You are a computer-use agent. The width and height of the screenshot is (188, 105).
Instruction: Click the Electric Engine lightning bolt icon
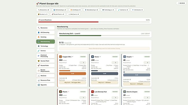pyautogui.click(x=124, y=92)
